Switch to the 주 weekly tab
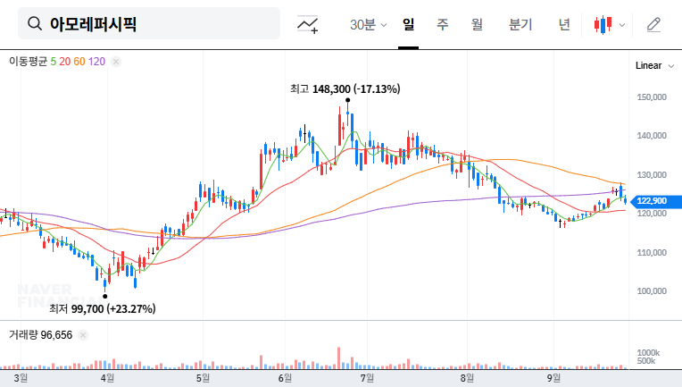This screenshot has width=682, height=387. coord(443,24)
